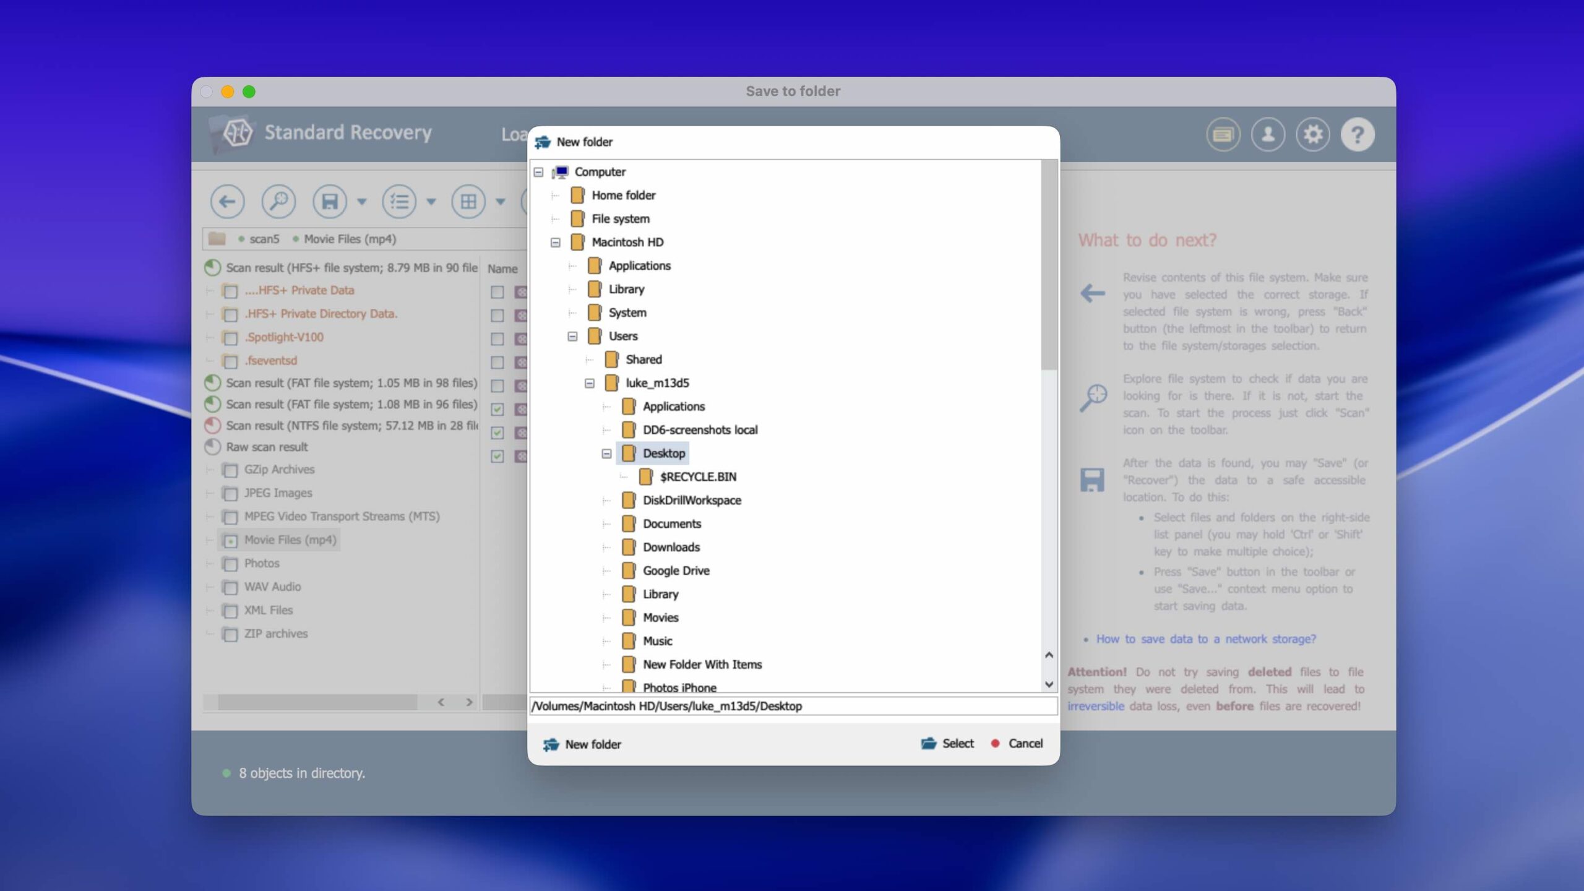Click the folder path input field
Screen dimensions: 1584x891
(x=793, y=707)
